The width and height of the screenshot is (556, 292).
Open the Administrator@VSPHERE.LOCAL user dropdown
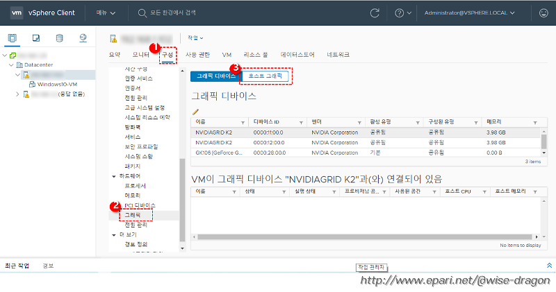coord(470,12)
